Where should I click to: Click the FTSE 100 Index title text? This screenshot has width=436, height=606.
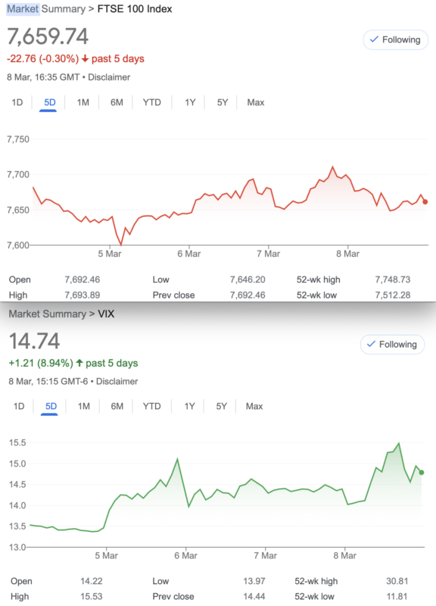135,9
